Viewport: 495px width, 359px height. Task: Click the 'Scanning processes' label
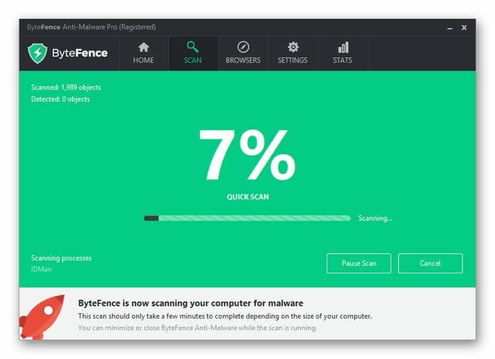pos(61,258)
